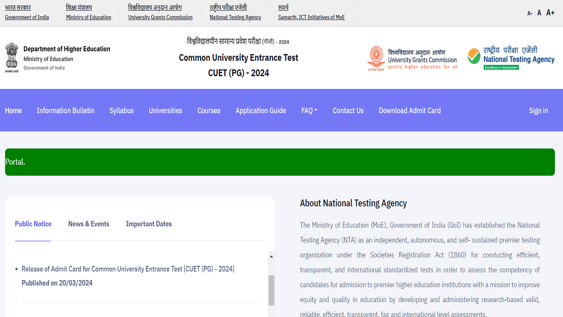Expand the FAQ dropdown menu

(x=309, y=111)
